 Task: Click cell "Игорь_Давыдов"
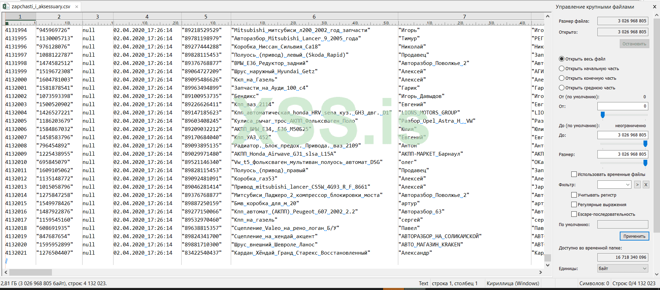tap(422, 96)
